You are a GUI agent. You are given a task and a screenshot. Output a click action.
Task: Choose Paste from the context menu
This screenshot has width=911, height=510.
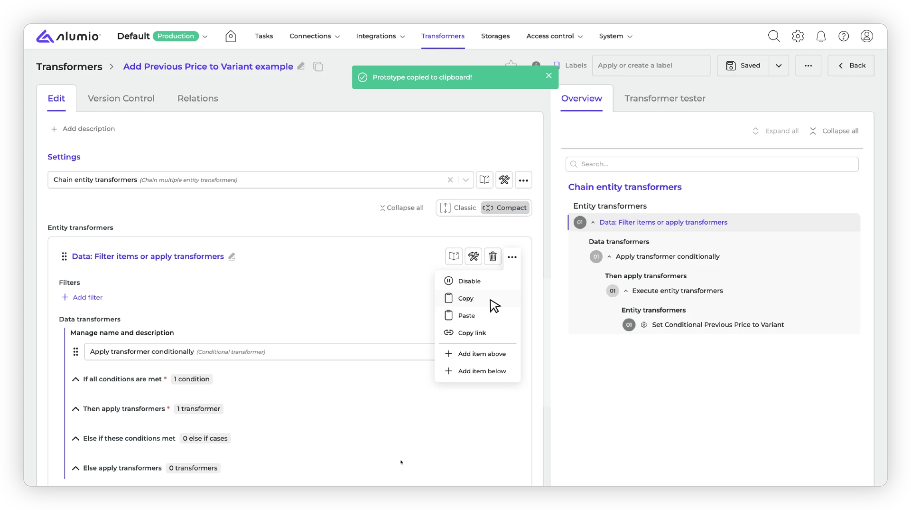(x=477, y=316)
